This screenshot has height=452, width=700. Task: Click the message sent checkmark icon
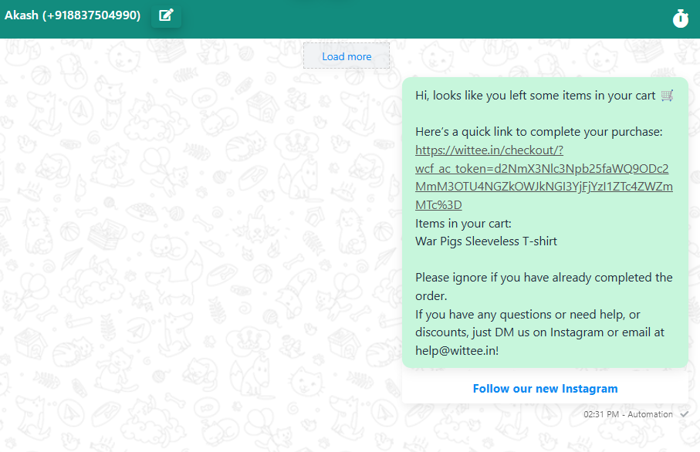coord(684,414)
